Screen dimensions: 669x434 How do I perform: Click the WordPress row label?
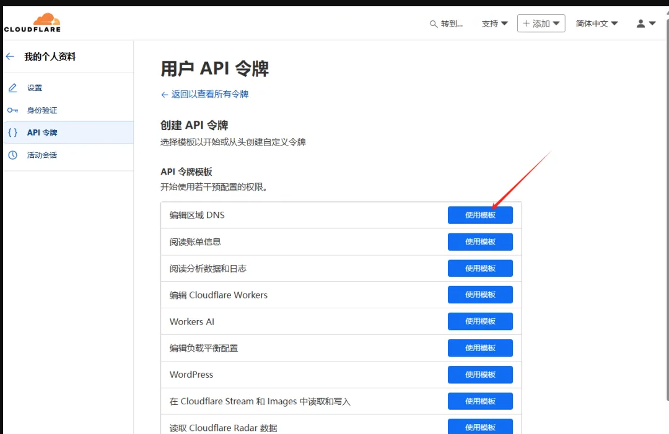(x=191, y=375)
